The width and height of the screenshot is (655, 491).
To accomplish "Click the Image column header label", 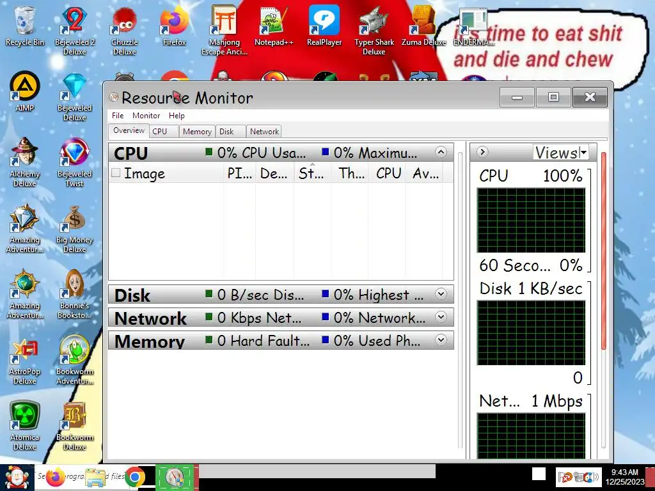I will click(144, 173).
